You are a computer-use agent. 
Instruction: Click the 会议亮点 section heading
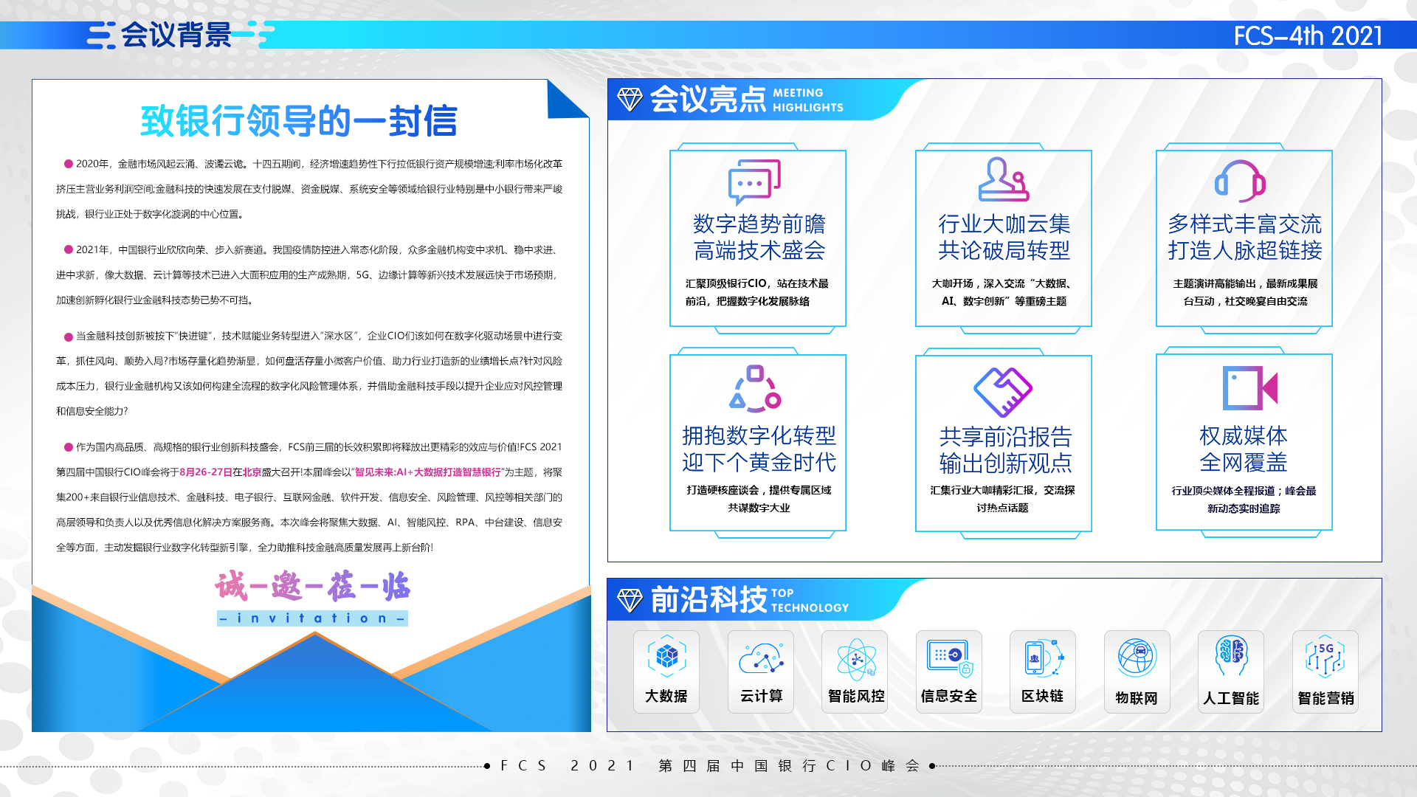tap(708, 99)
